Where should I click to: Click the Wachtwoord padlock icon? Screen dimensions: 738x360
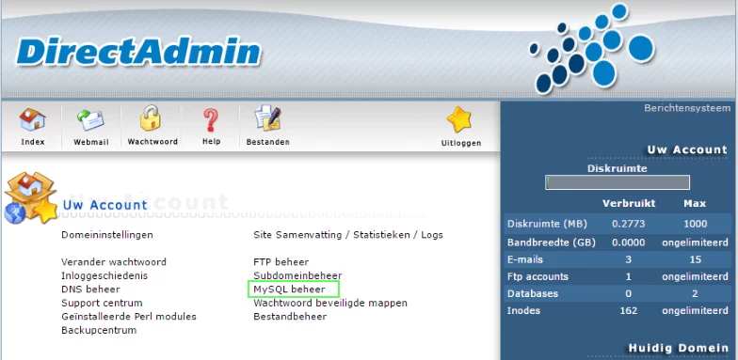point(151,118)
